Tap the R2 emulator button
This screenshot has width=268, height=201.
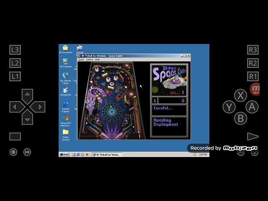pos(253,63)
